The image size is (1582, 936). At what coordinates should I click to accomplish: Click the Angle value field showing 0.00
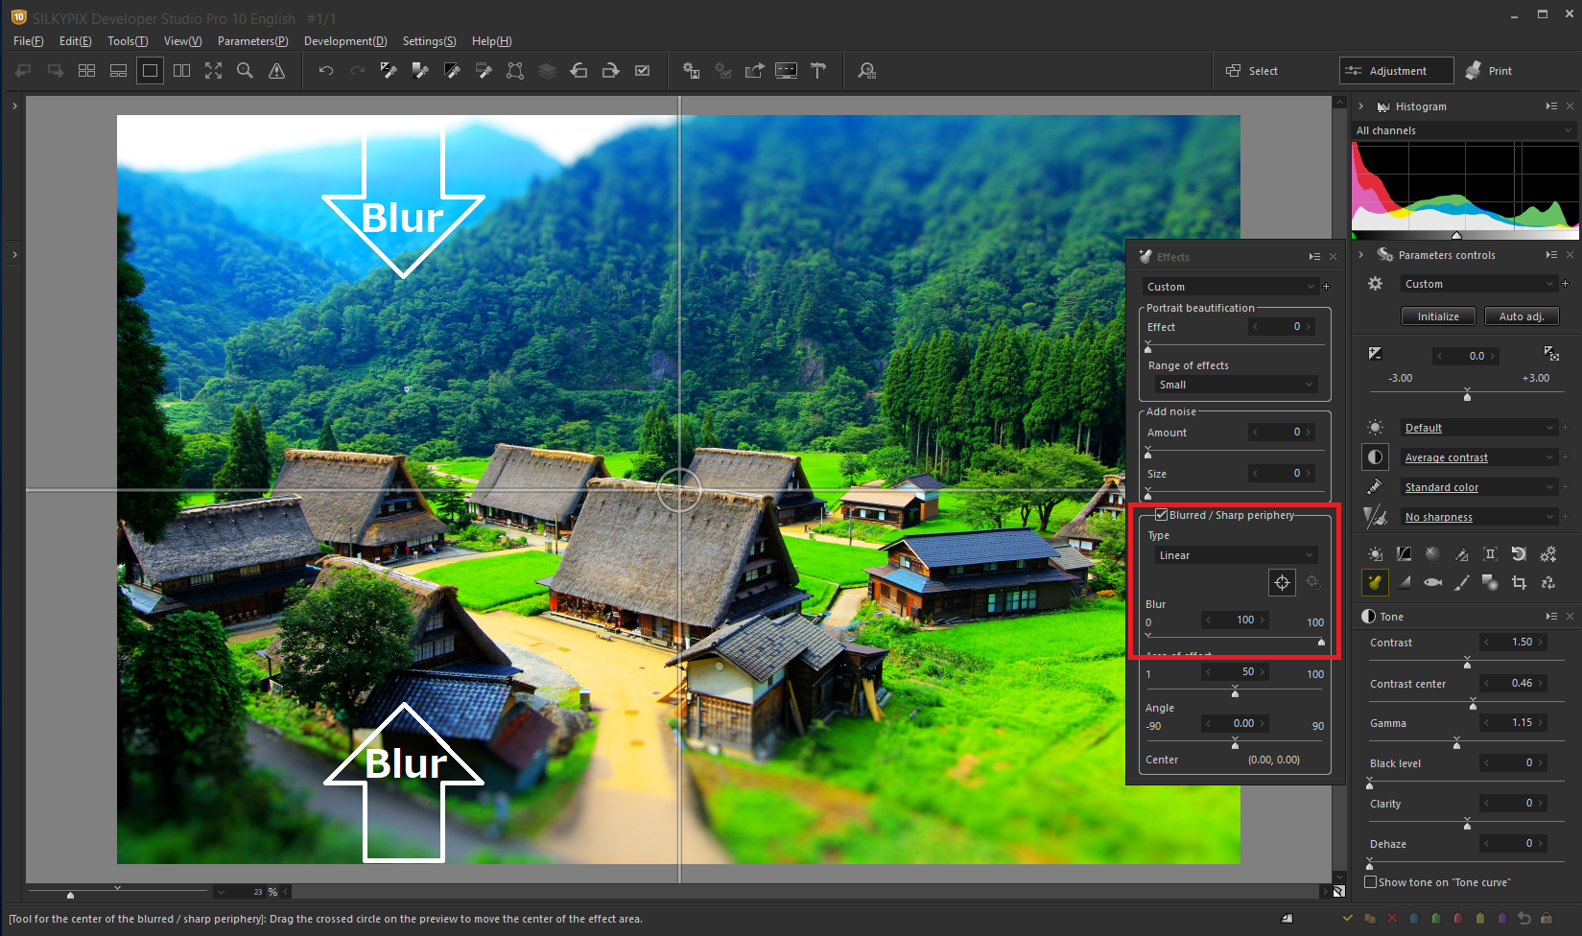click(1236, 723)
